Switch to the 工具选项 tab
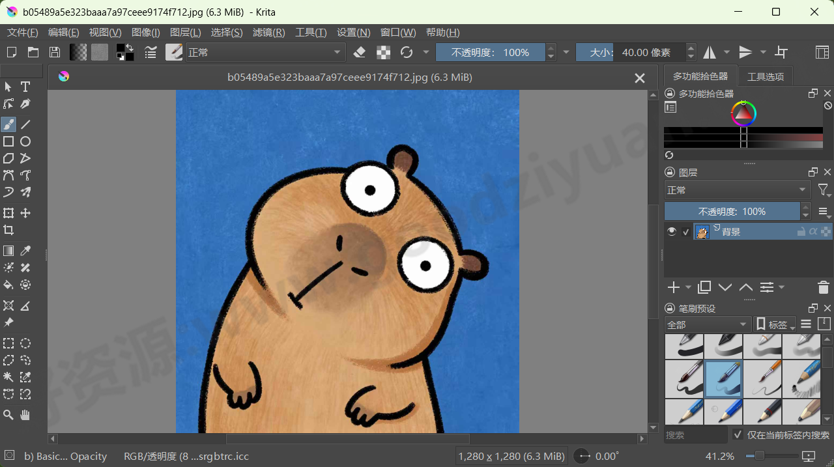 point(766,76)
